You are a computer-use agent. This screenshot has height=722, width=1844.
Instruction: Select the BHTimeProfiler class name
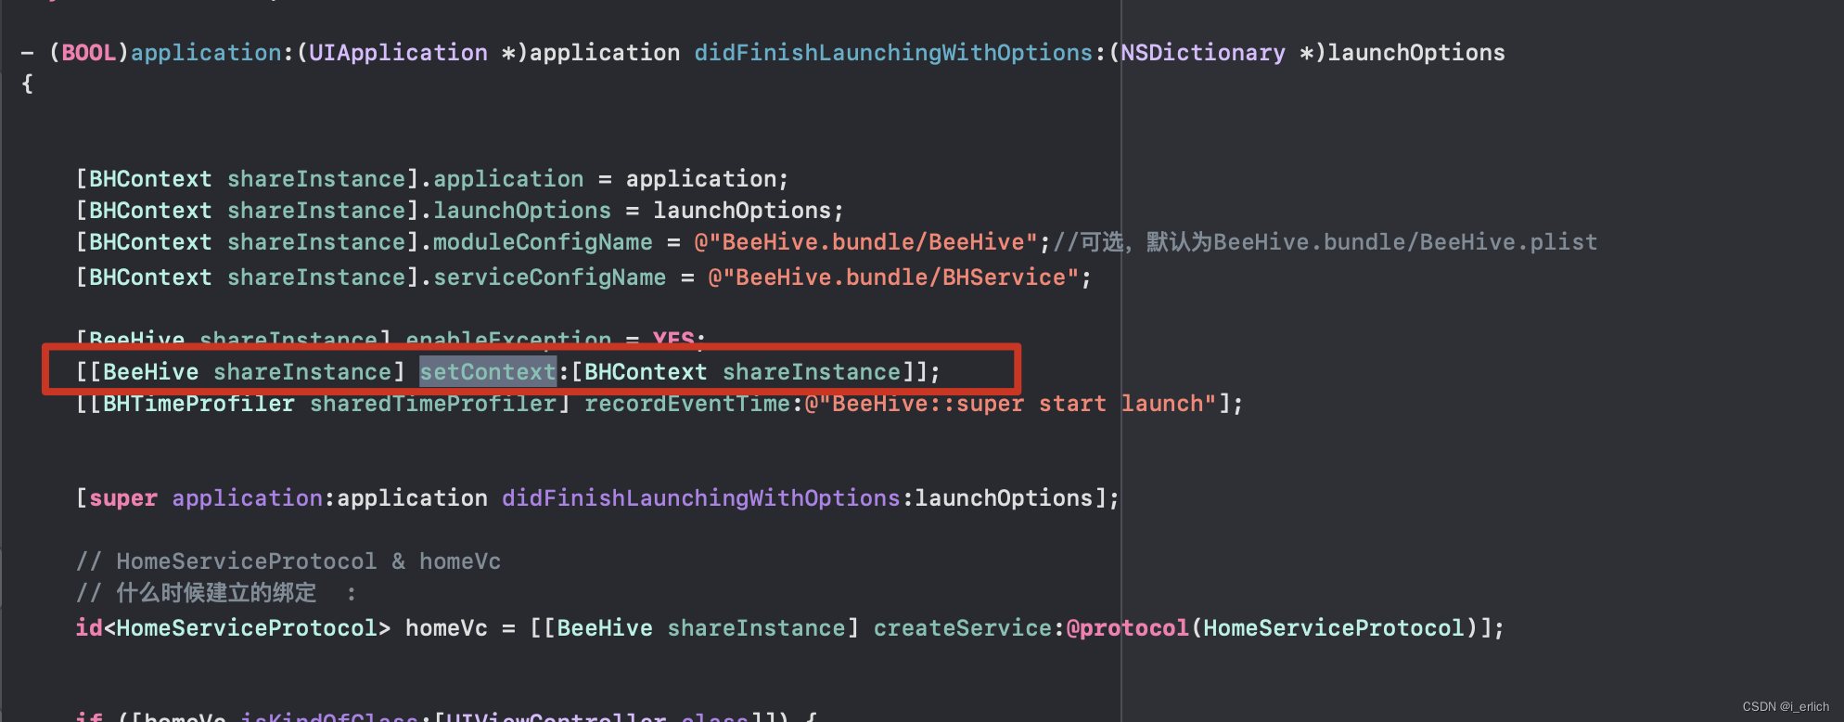pyautogui.click(x=198, y=404)
